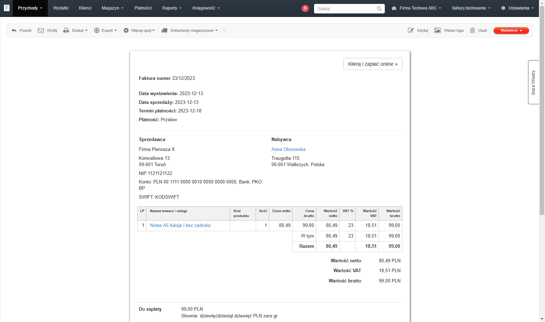Open the notifications badge showing 5
The width and height of the screenshot is (545, 322).
click(x=305, y=8)
